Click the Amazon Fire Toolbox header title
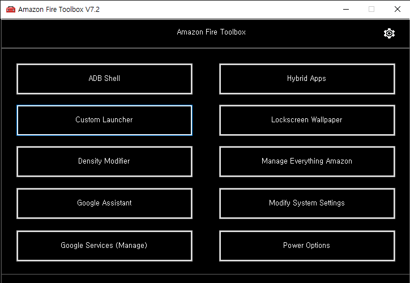This screenshot has width=410, height=283. 211,32
